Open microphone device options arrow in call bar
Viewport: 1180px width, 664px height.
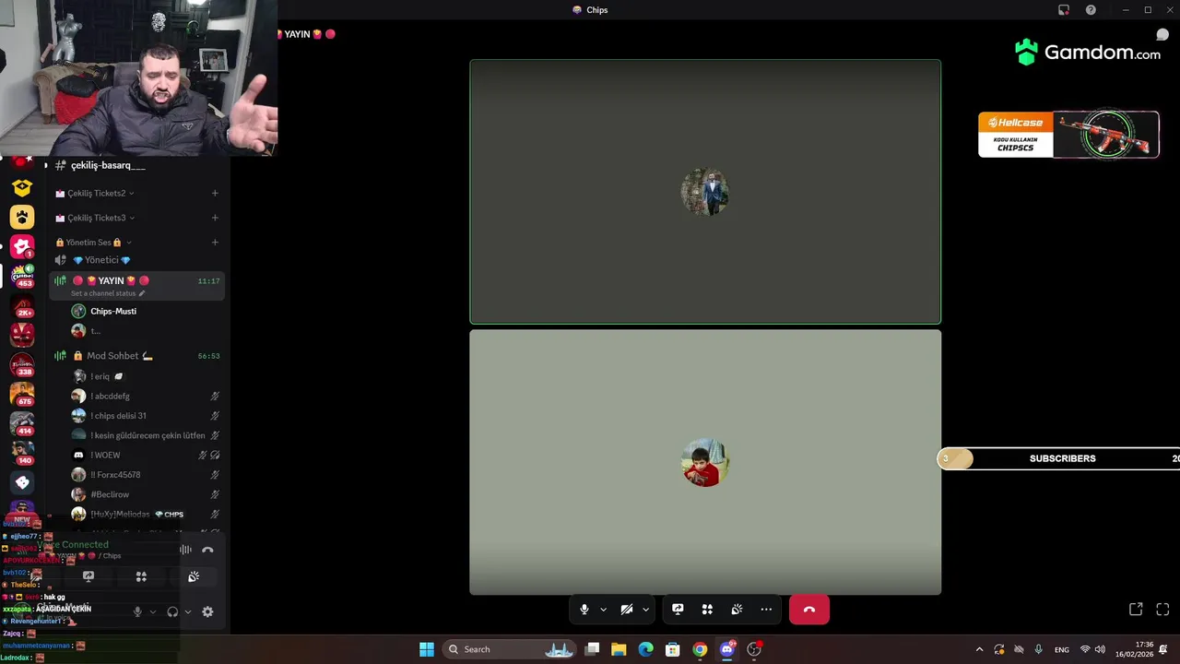(x=603, y=610)
